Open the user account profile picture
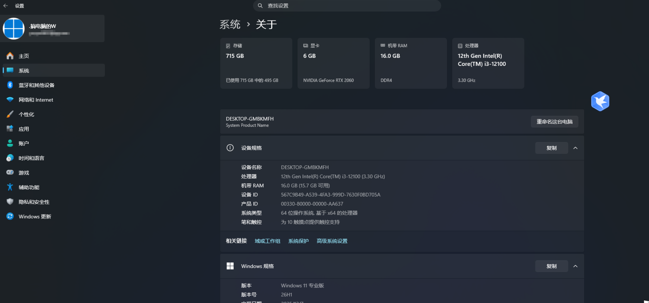649x303 pixels. tap(14, 29)
